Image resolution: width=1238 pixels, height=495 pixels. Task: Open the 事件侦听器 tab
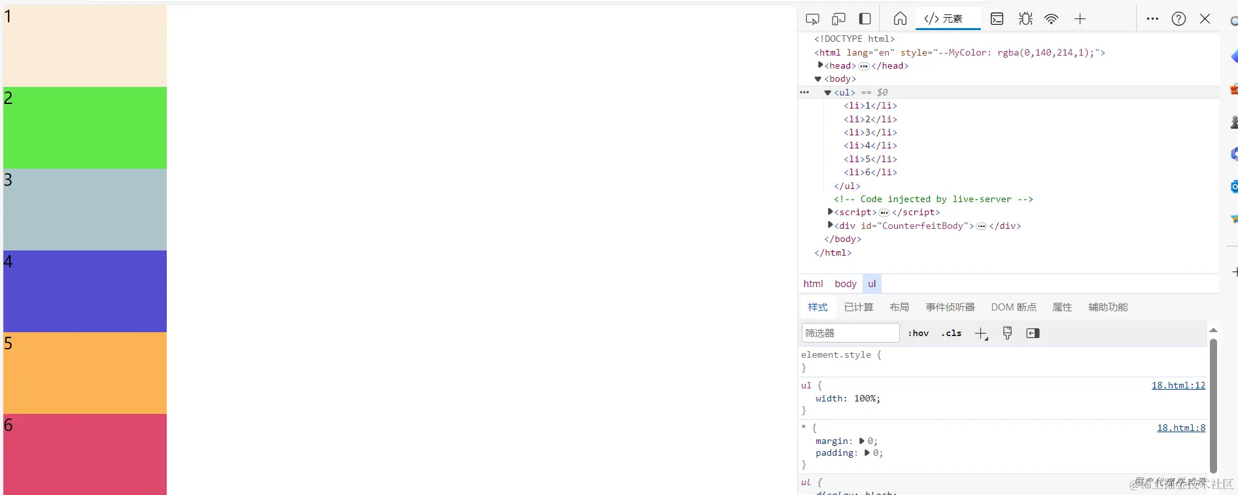950,307
